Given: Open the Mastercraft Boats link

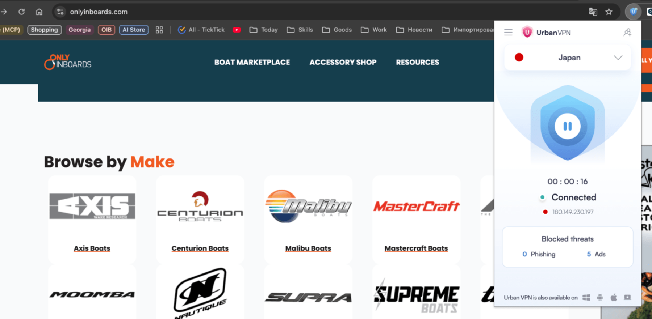Looking at the screenshot, I should pos(416,248).
